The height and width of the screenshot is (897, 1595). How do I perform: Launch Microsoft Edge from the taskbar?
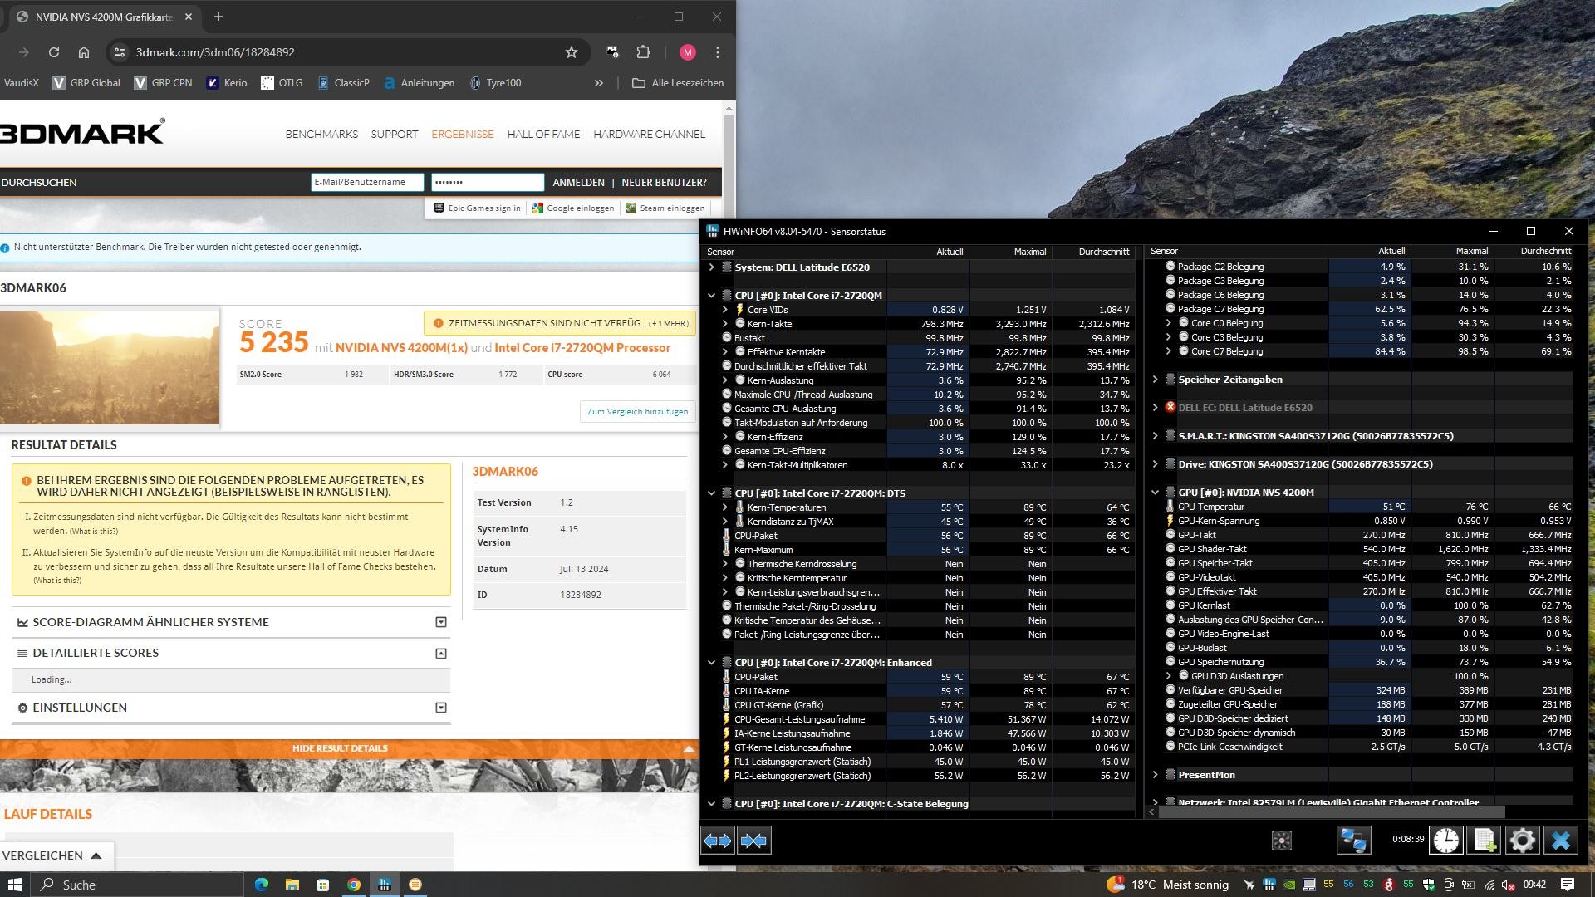(x=262, y=885)
